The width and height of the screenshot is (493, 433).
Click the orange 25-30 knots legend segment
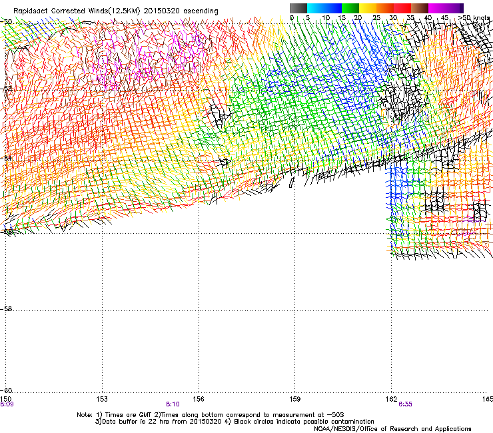pyautogui.click(x=385, y=8)
